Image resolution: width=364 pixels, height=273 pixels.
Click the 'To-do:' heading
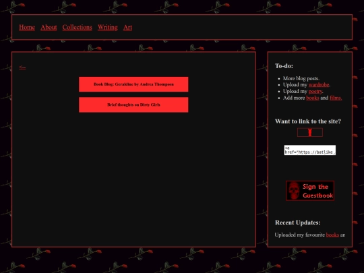[x=284, y=66]
